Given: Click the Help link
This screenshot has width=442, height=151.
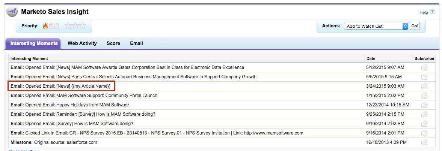Looking at the screenshot, I should pyautogui.click(x=424, y=12).
